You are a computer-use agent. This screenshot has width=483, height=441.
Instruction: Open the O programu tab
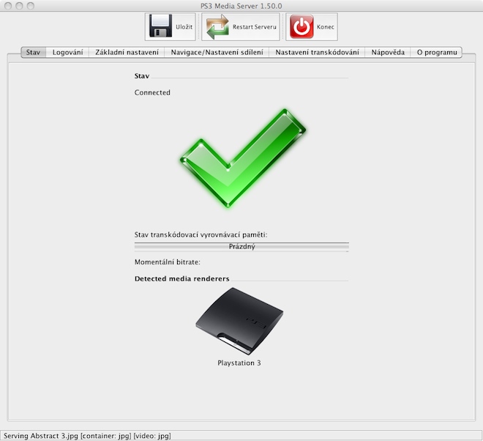(x=436, y=53)
